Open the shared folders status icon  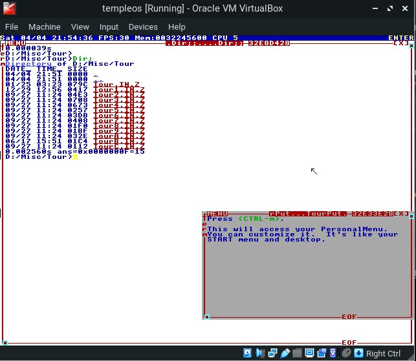point(297,353)
